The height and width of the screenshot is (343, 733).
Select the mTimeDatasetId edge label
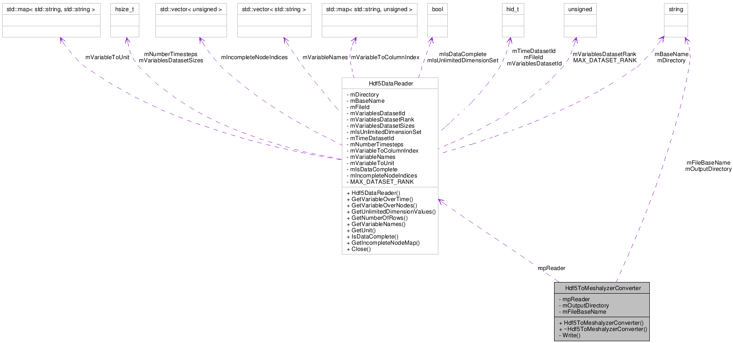pos(534,51)
